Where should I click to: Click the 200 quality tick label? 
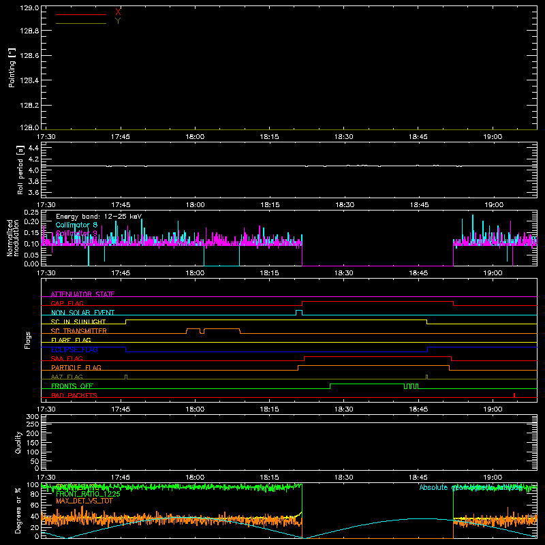point(33,434)
